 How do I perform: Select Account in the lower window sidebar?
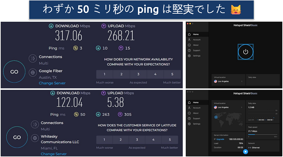coord(197,108)
